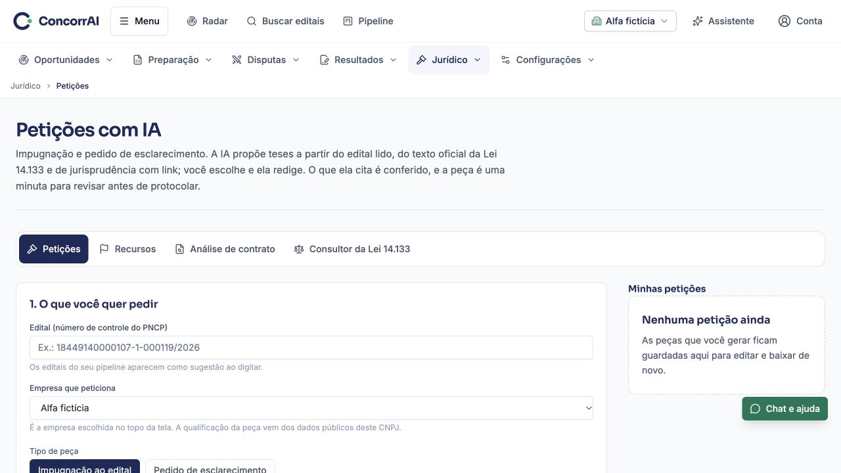Expand the Preparação menu chevron

[x=208, y=60]
